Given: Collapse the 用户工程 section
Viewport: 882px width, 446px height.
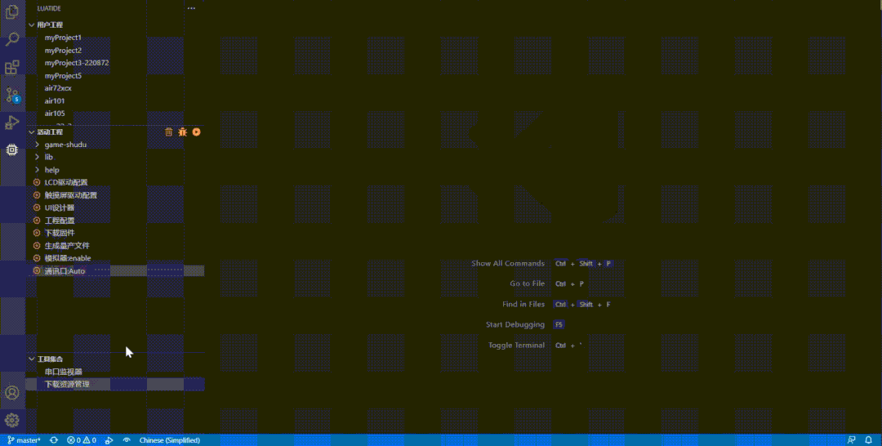Looking at the screenshot, I should click(32, 25).
